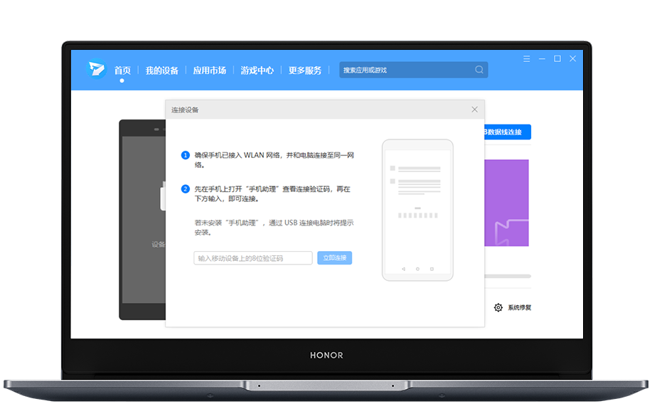Click the search magnifier icon
The image size is (662, 416).
479,70
